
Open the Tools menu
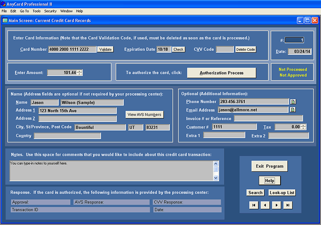[x=36, y=11]
